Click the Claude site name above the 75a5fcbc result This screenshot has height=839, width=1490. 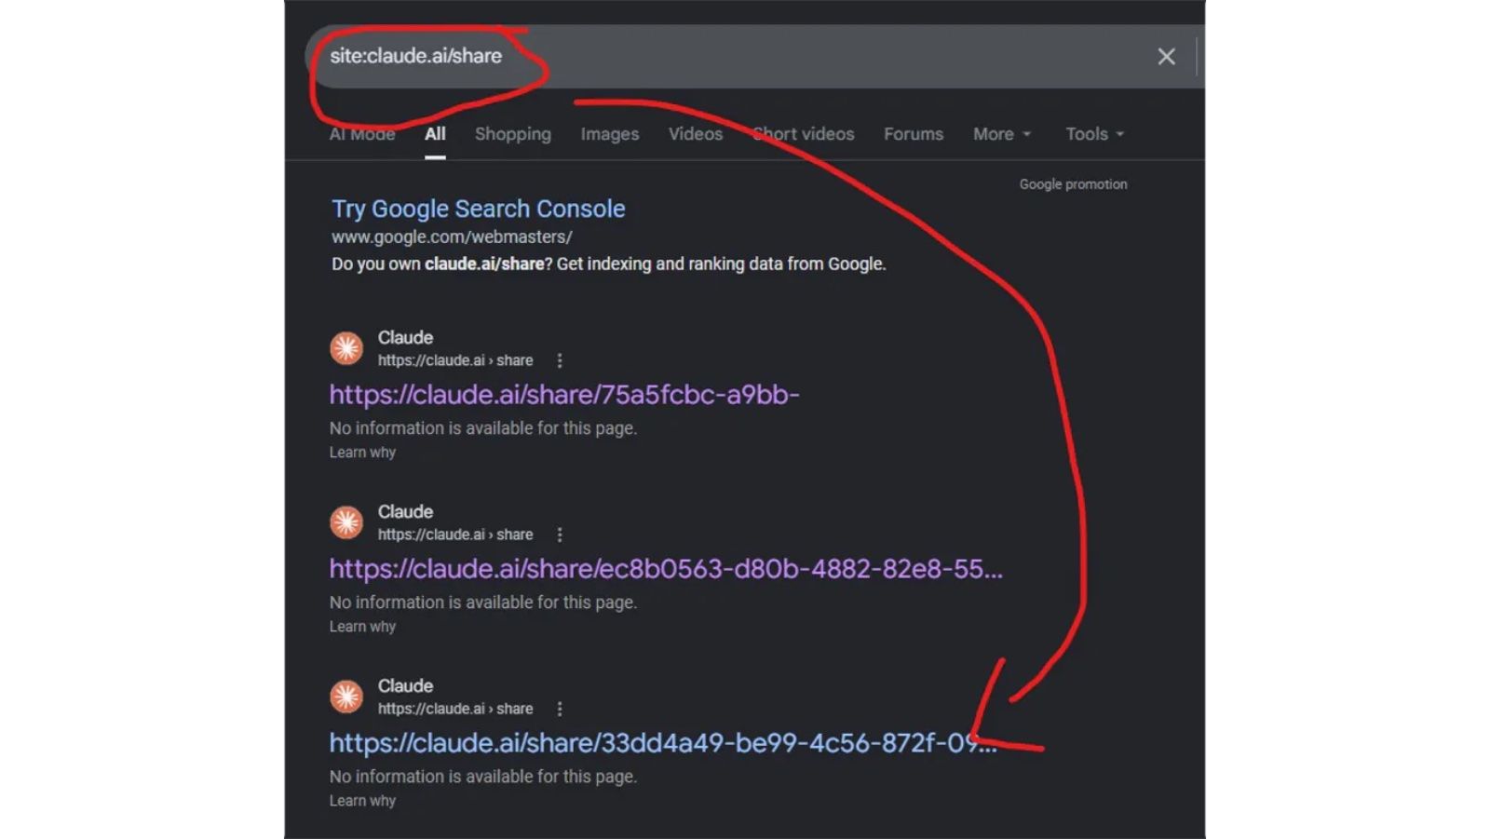point(405,338)
